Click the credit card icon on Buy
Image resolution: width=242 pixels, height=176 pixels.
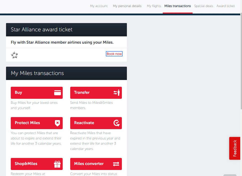coord(57,93)
